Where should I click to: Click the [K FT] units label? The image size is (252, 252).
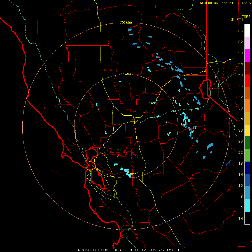[237, 19]
